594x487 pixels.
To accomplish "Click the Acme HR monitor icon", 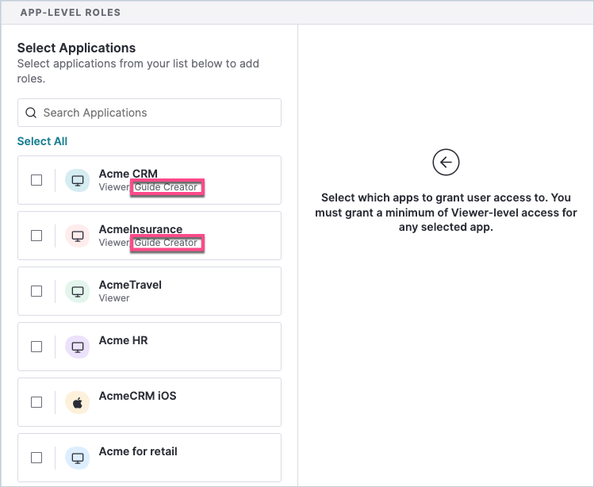I will pyautogui.click(x=77, y=347).
